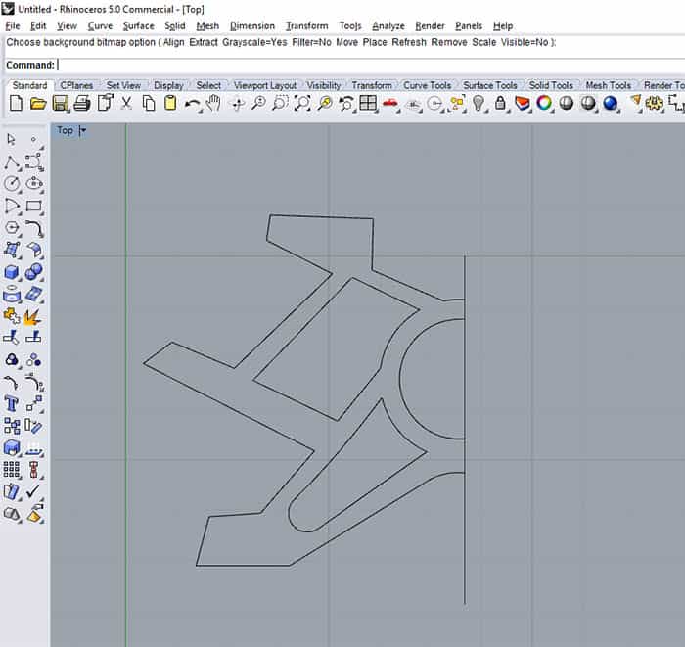Open the Mesh menu
Image resolution: width=685 pixels, height=647 pixels.
point(207,26)
